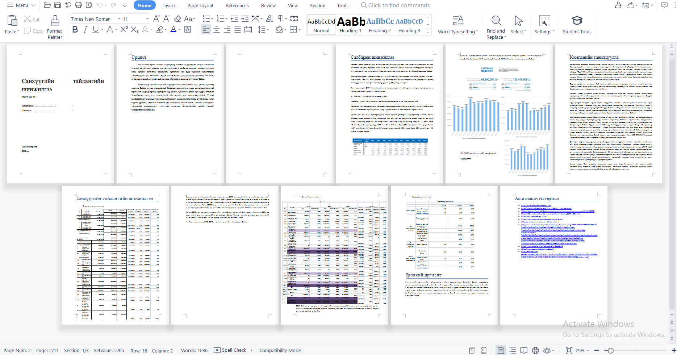Image resolution: width=677 pixels, height=355 pixels.
Task: Click the Redo arrow icon
Action: 113,5
